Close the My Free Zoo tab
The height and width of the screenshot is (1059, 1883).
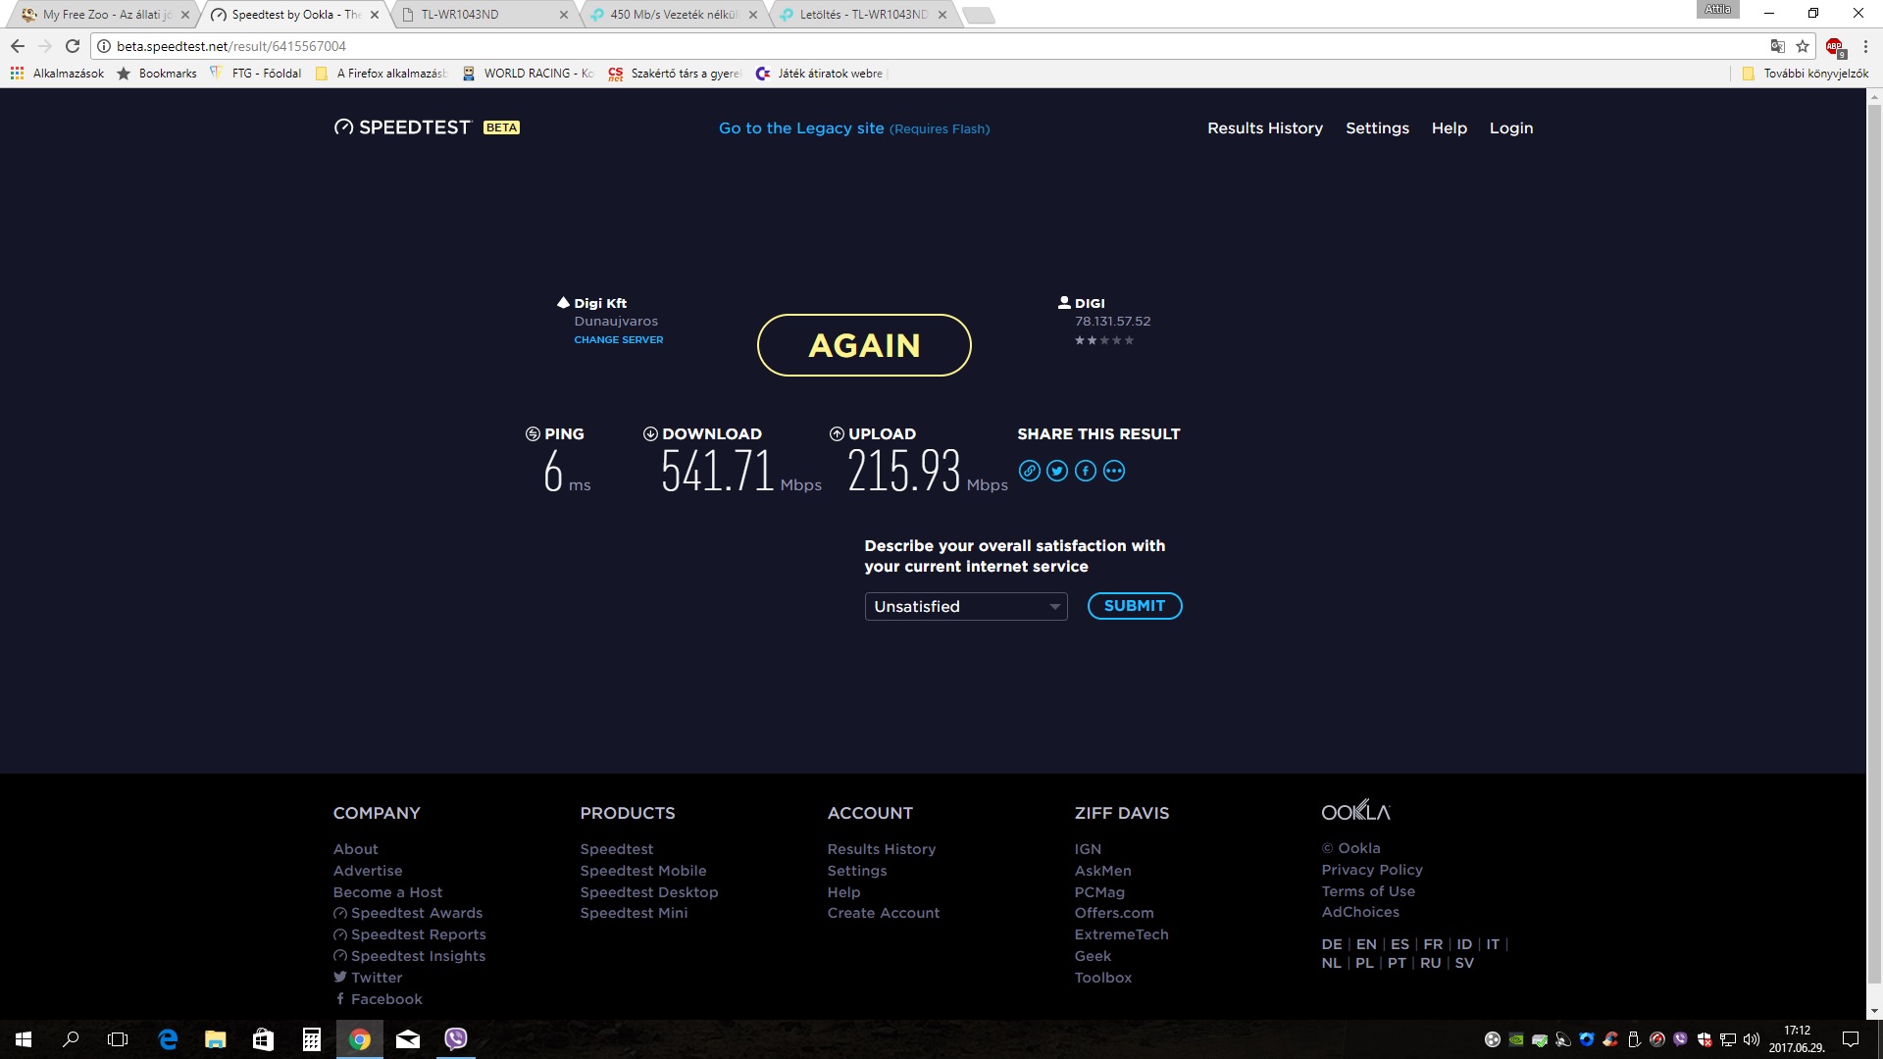[185, 15]
